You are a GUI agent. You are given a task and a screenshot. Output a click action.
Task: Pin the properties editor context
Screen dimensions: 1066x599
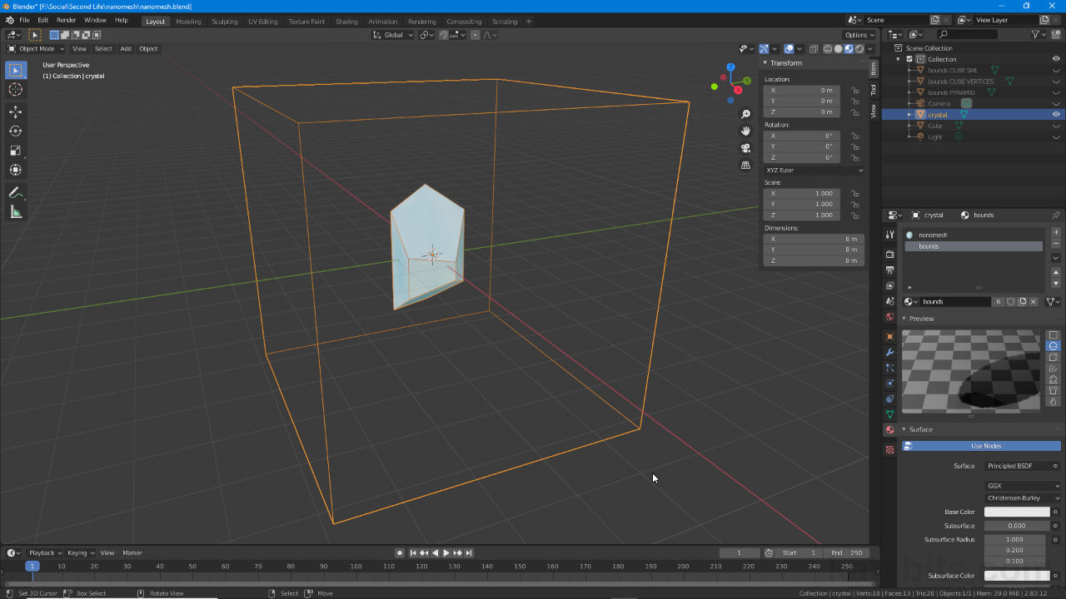1056,215
